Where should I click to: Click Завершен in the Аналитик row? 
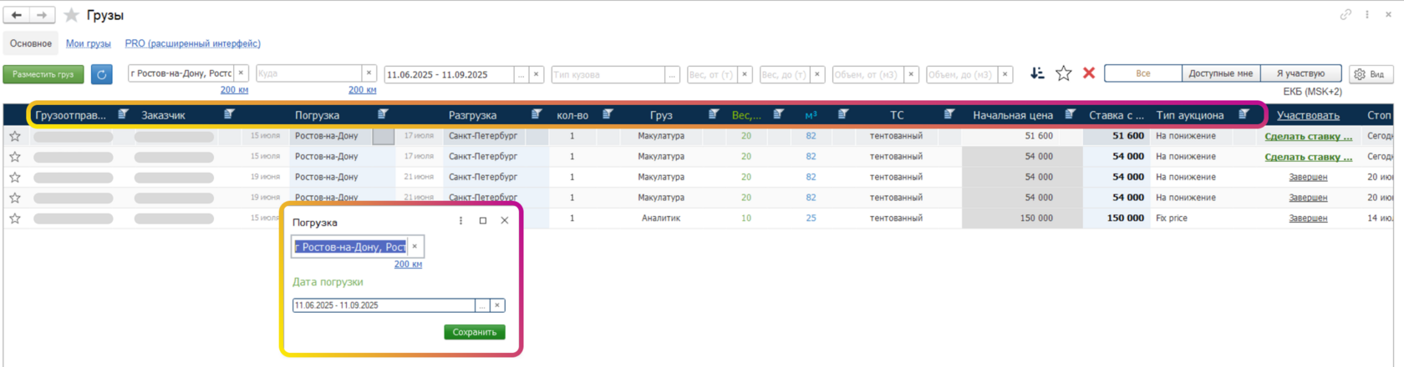(x=1308, y=219)
